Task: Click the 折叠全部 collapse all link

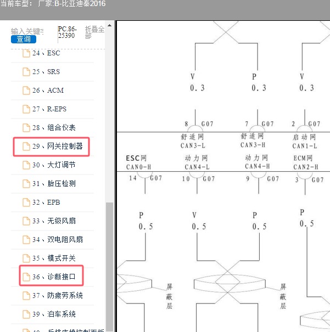Action: [94, 32]
